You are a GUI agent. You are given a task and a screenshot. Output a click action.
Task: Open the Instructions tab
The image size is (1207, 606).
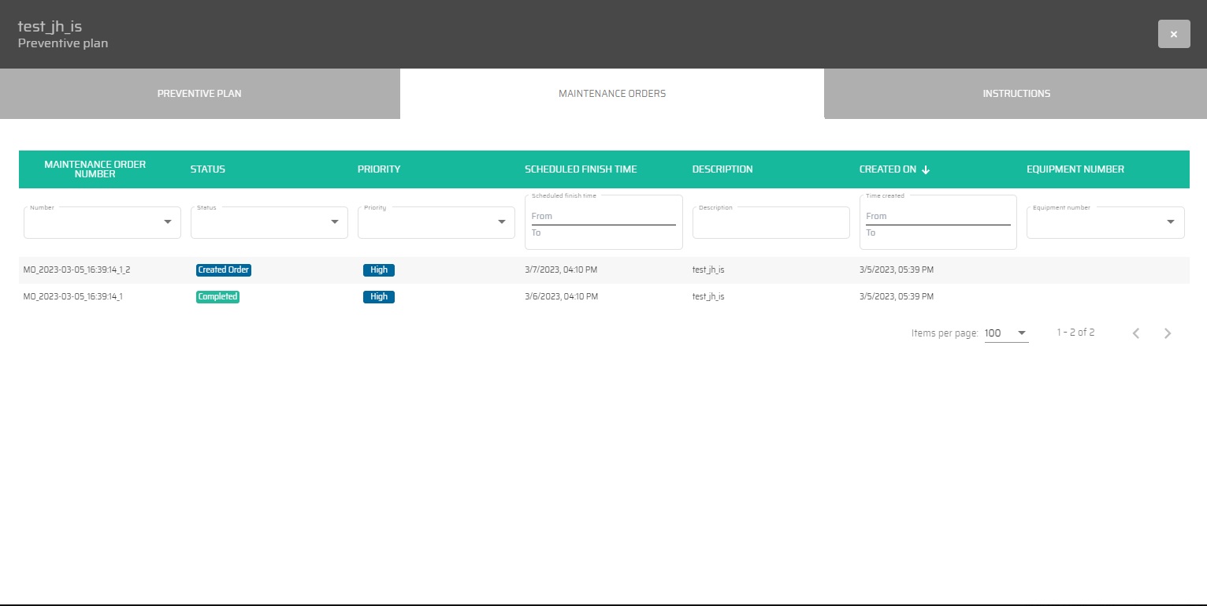coord(1016,94)
